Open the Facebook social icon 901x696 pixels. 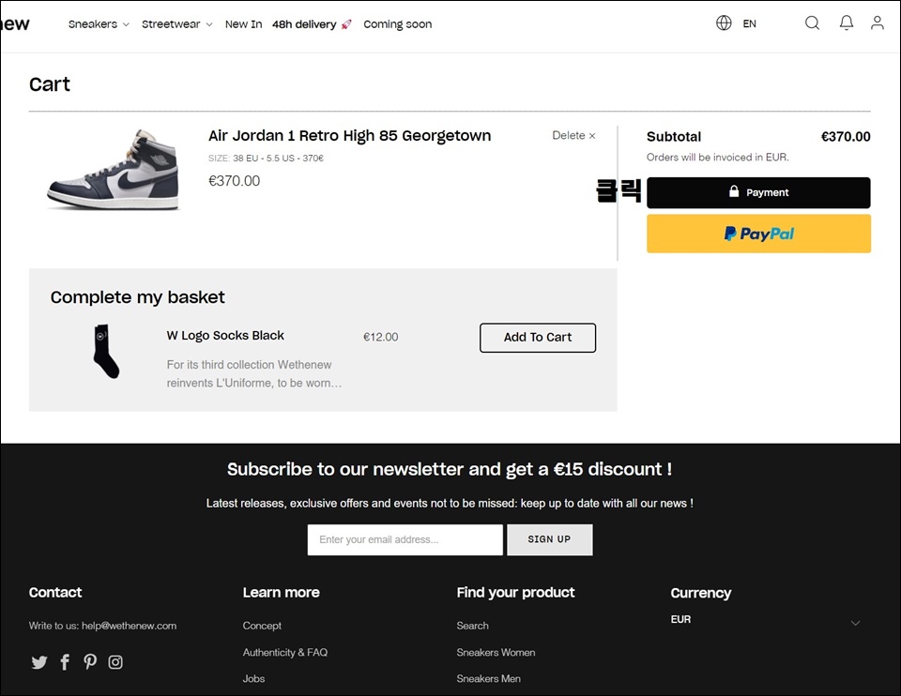[65, 662]
